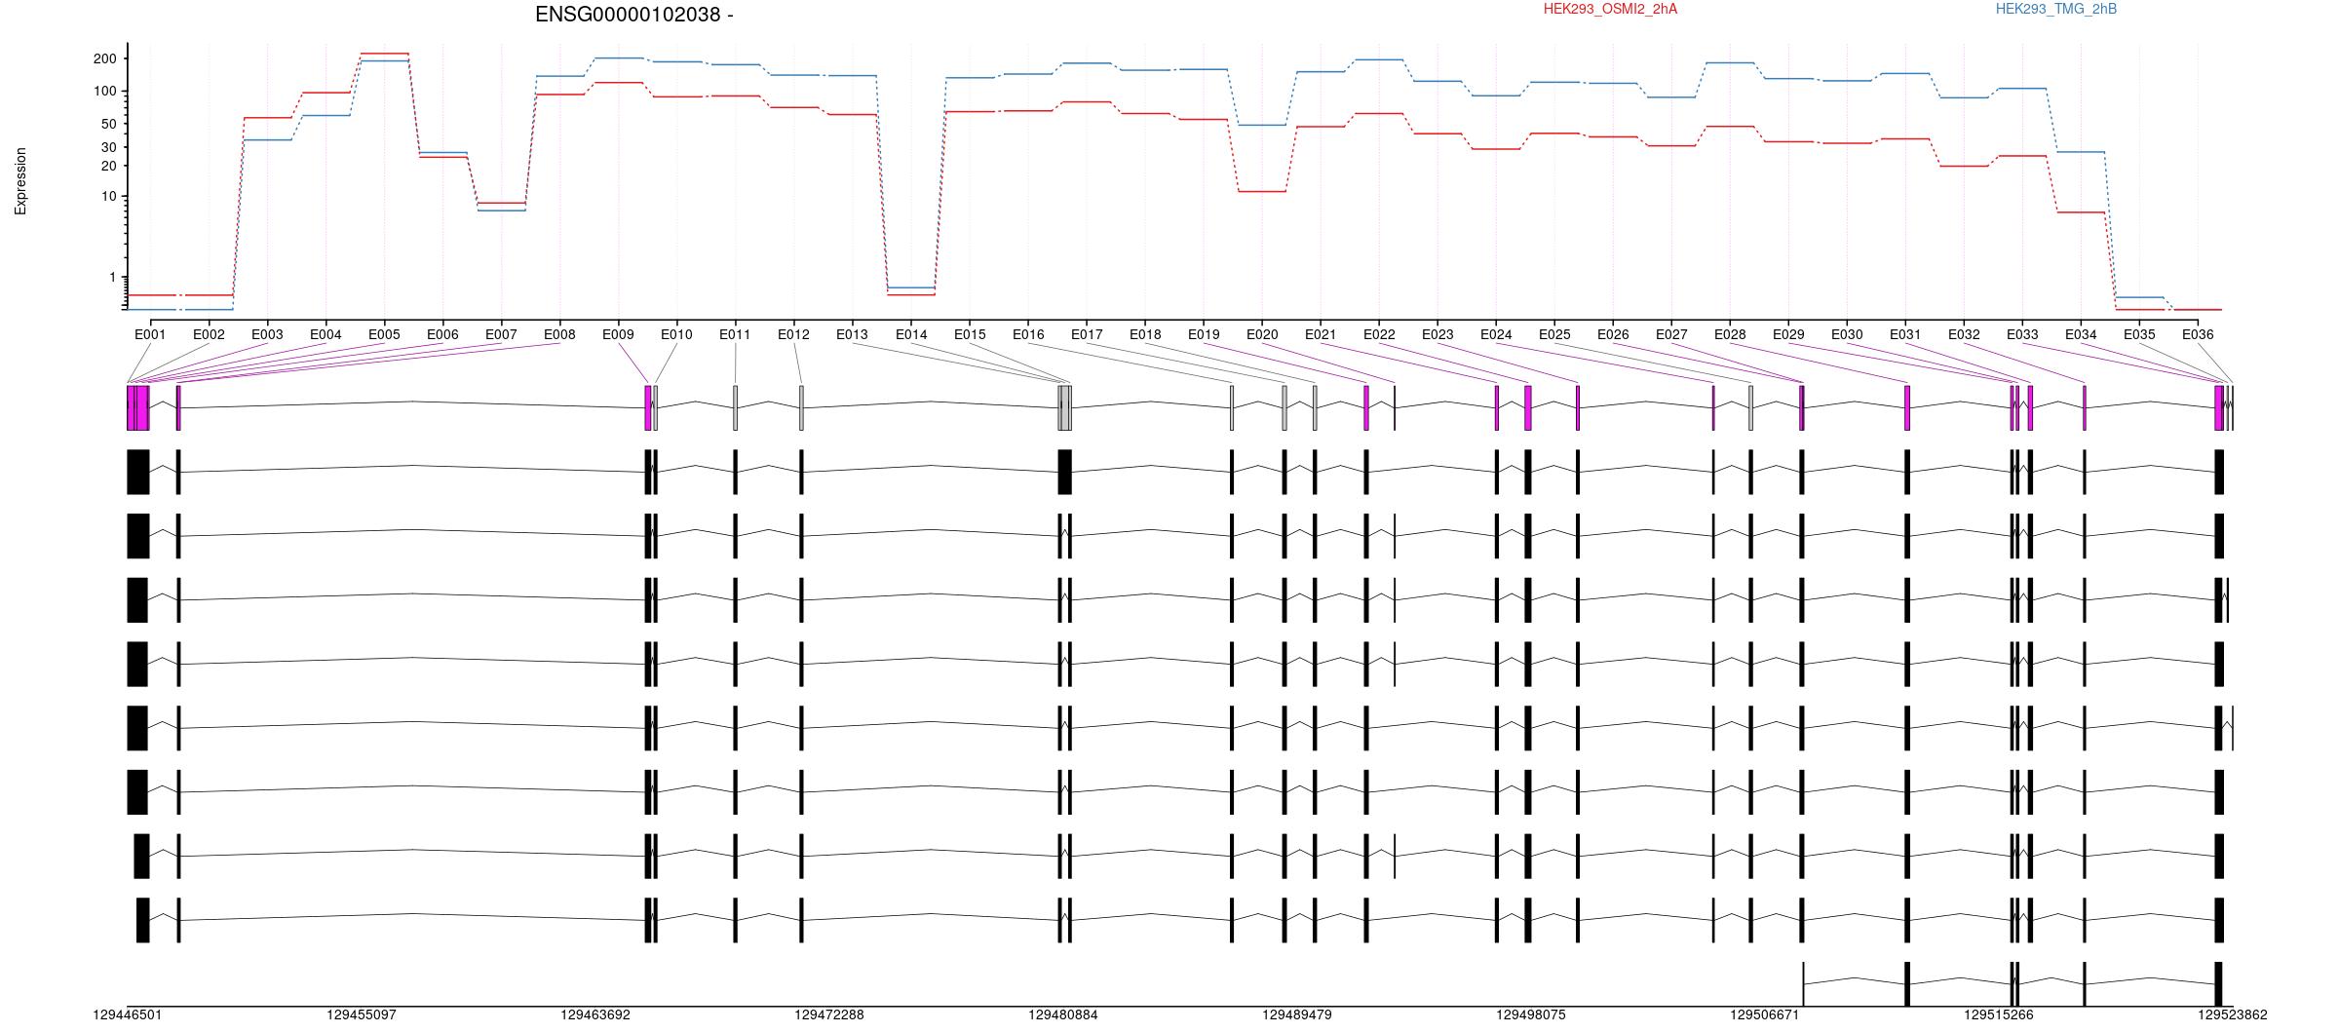Click exon label E018

click(1145, 334)
